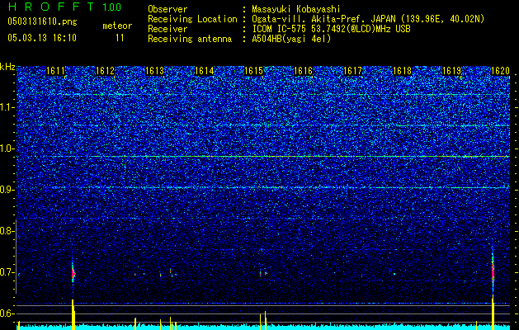Image resolution: width=519 pixels, height=330 pixels.
Task: Click the Receiver field label
Action: 167,29
